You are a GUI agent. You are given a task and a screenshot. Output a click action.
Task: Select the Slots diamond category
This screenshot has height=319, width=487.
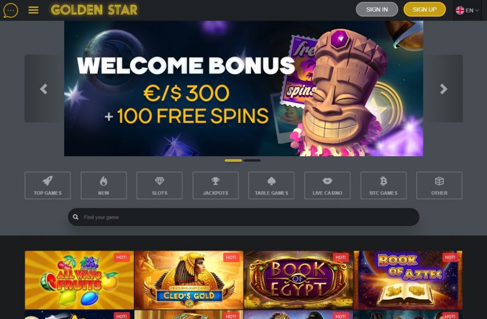point(159,185)
